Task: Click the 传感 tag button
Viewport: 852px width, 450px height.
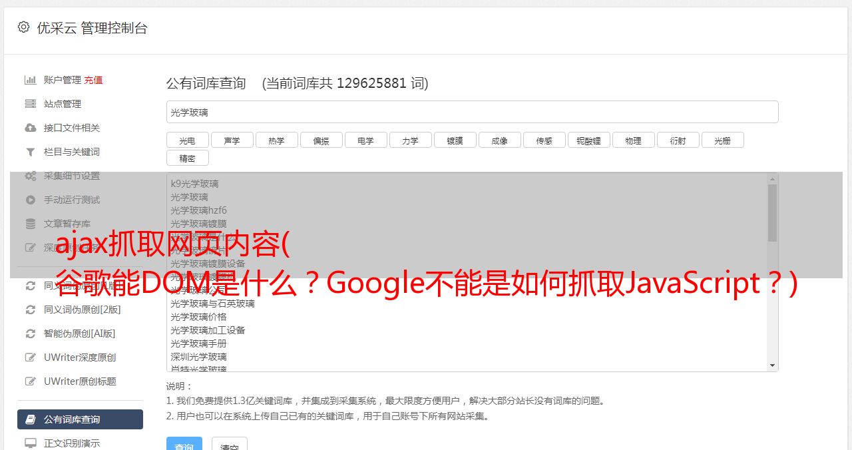Action: pos(544,140)
